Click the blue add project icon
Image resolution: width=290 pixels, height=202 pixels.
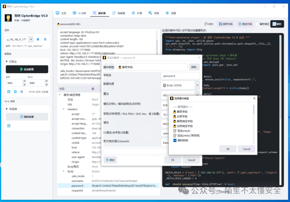point(38,39)
